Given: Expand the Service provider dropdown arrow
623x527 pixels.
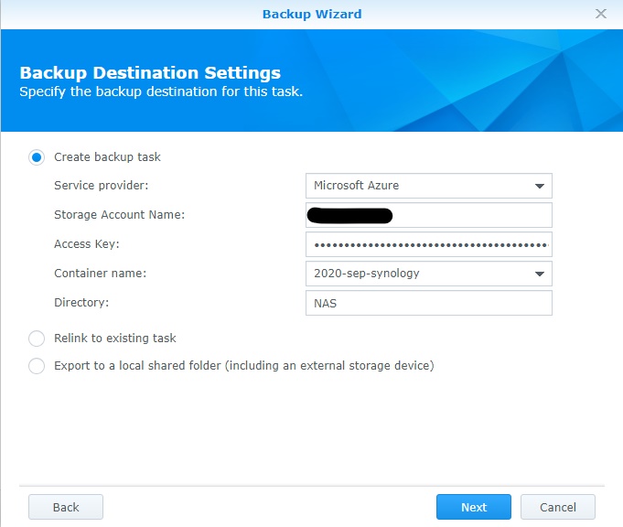Looking at the screenshot, I should tap(539, 186).
